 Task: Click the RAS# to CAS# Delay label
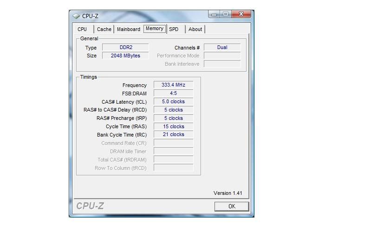click(115, 110)
